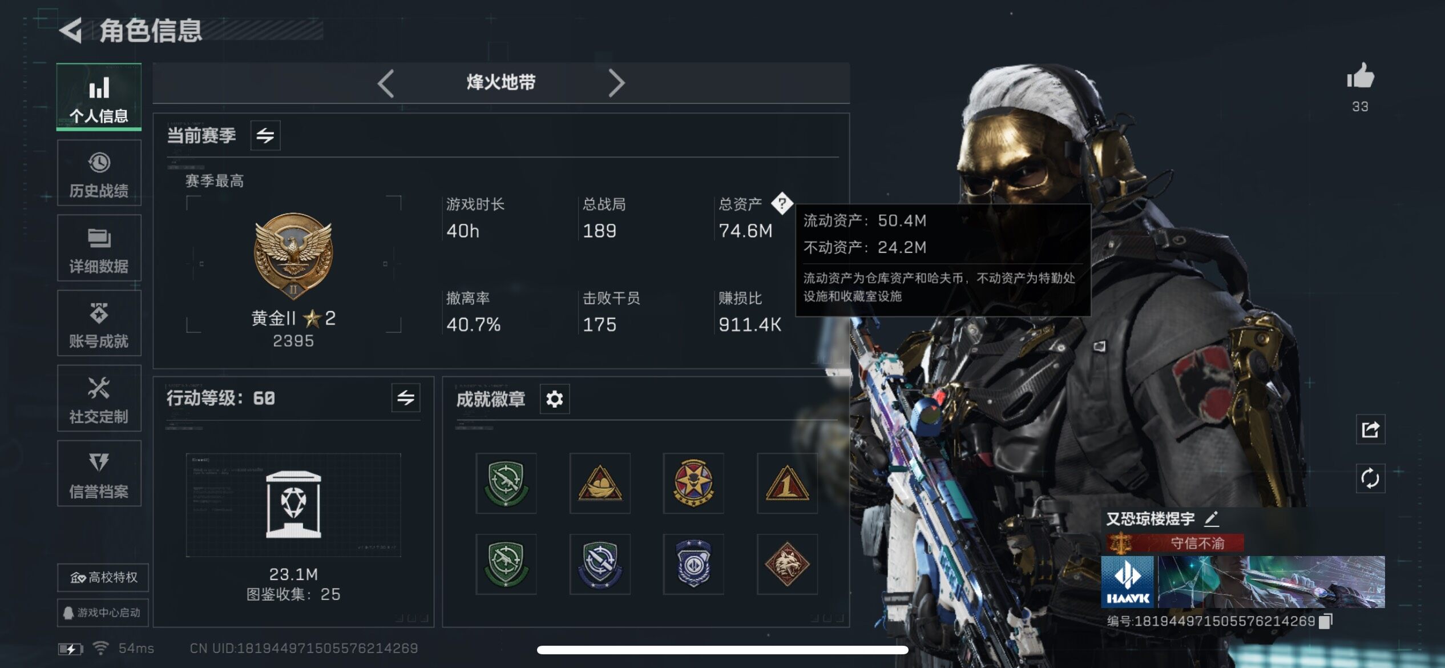The image size is (1445, 668).
Task: Open the collection room 23.1M thumbnail
Action: 293,505
